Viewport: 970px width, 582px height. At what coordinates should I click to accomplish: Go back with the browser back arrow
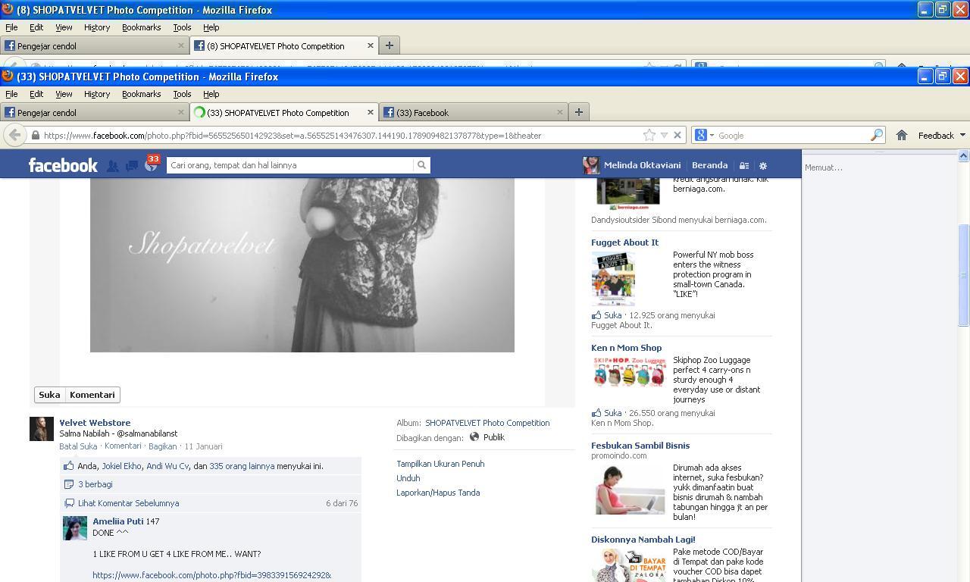(x=14, y=135)
